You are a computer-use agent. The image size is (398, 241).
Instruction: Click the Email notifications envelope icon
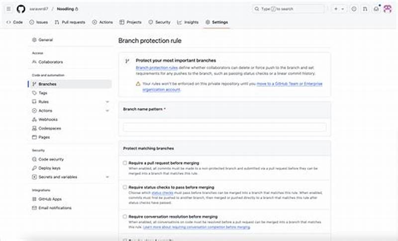(34, 208)
